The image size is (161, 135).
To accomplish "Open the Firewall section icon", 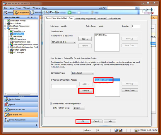I will coord(6,104).
